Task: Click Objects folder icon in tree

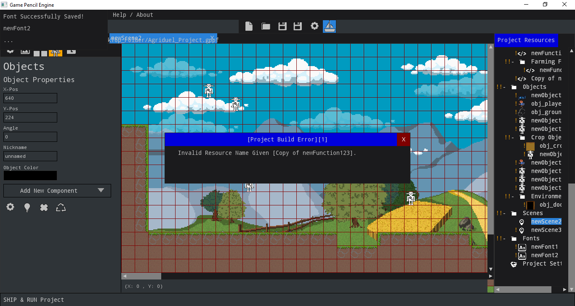Action: (x=514, y=87)
